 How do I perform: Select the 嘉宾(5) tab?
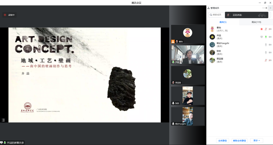point(223,22)
